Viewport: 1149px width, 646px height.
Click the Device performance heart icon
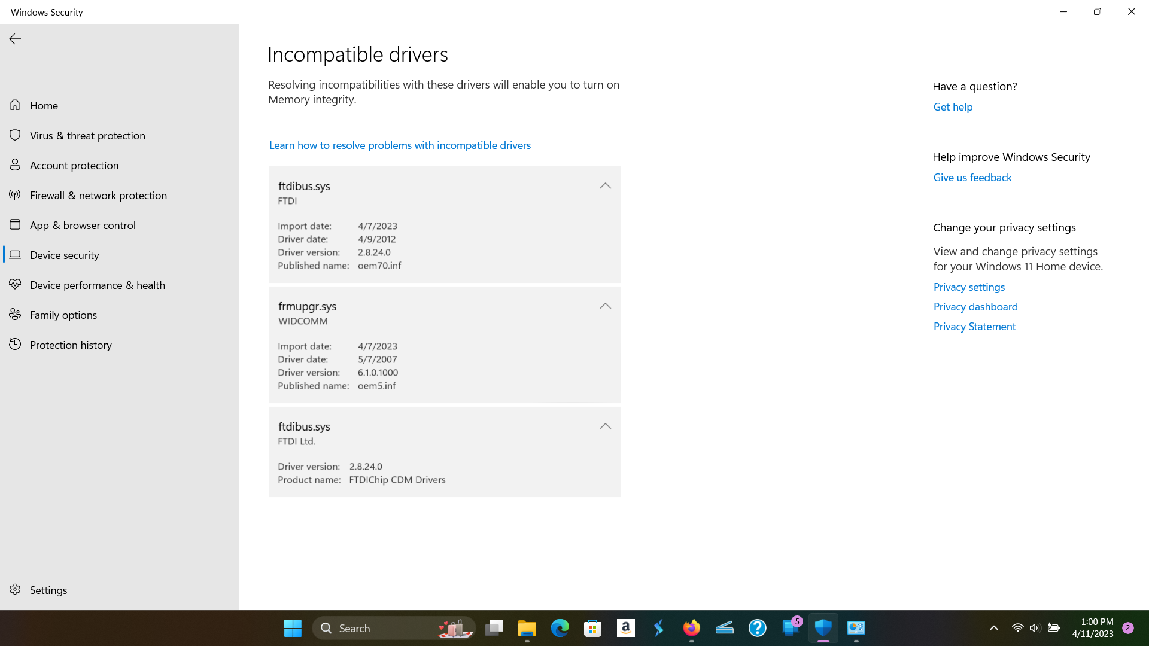pyautogui.click(x=15, y=284)
